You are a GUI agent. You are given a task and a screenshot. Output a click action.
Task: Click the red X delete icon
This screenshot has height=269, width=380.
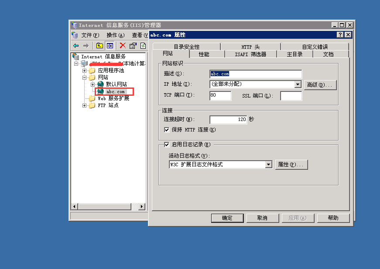[123, 46]
